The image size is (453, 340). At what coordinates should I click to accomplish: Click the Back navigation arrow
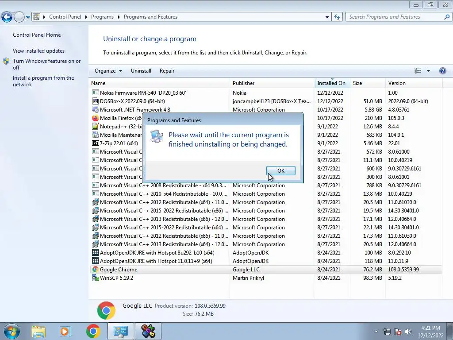pyautogui.click(x=7, y=17)
